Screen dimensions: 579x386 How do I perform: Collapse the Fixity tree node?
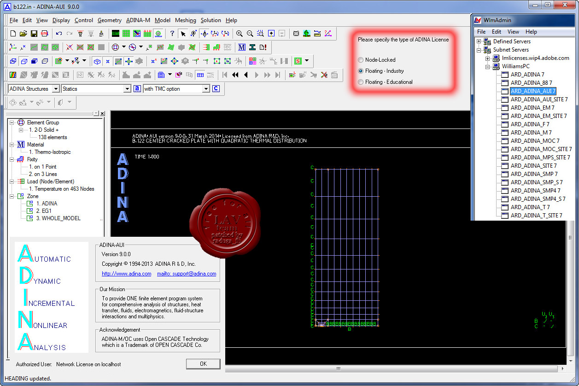pyautogui.click(x=11, y=159)
